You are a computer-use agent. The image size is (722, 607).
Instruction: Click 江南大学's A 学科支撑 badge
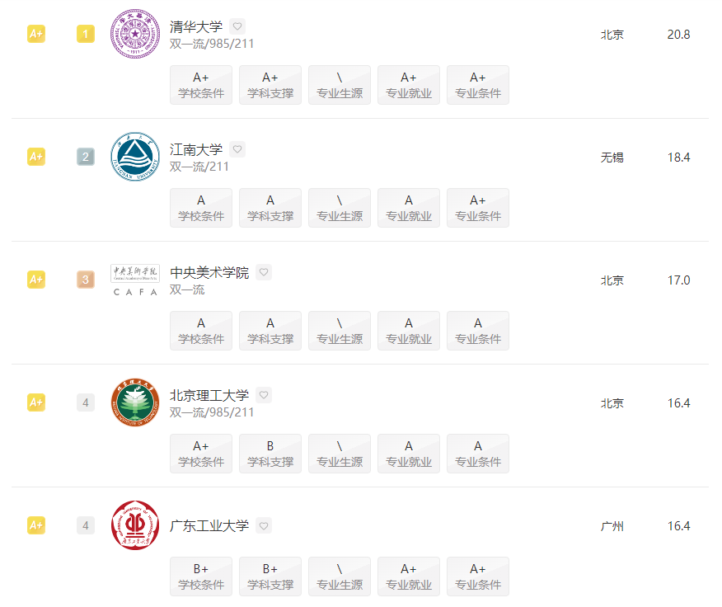tap(270, 208)
